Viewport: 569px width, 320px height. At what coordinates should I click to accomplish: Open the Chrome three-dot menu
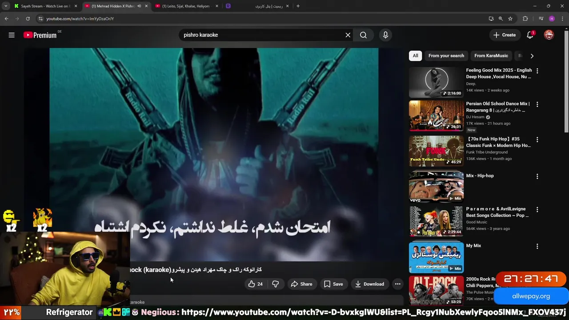563,19
